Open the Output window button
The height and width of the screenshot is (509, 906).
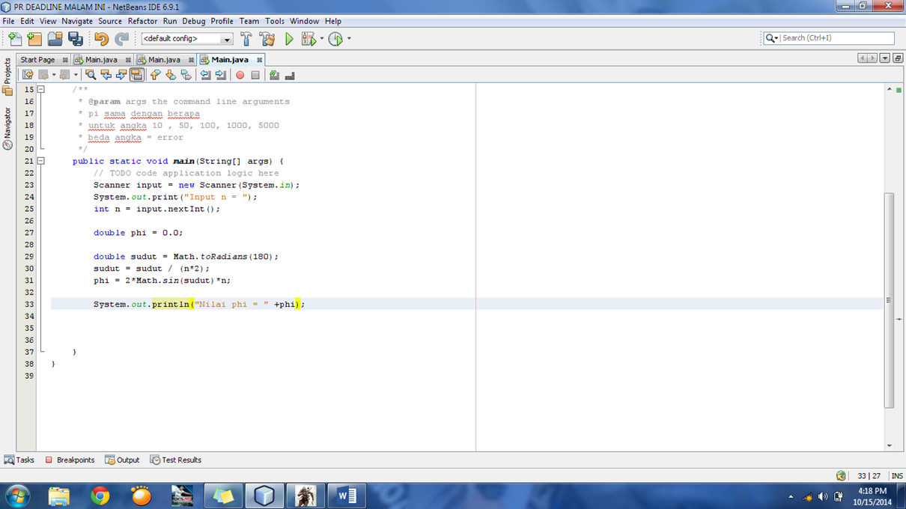pyautogui.click(x=122, y=460)
